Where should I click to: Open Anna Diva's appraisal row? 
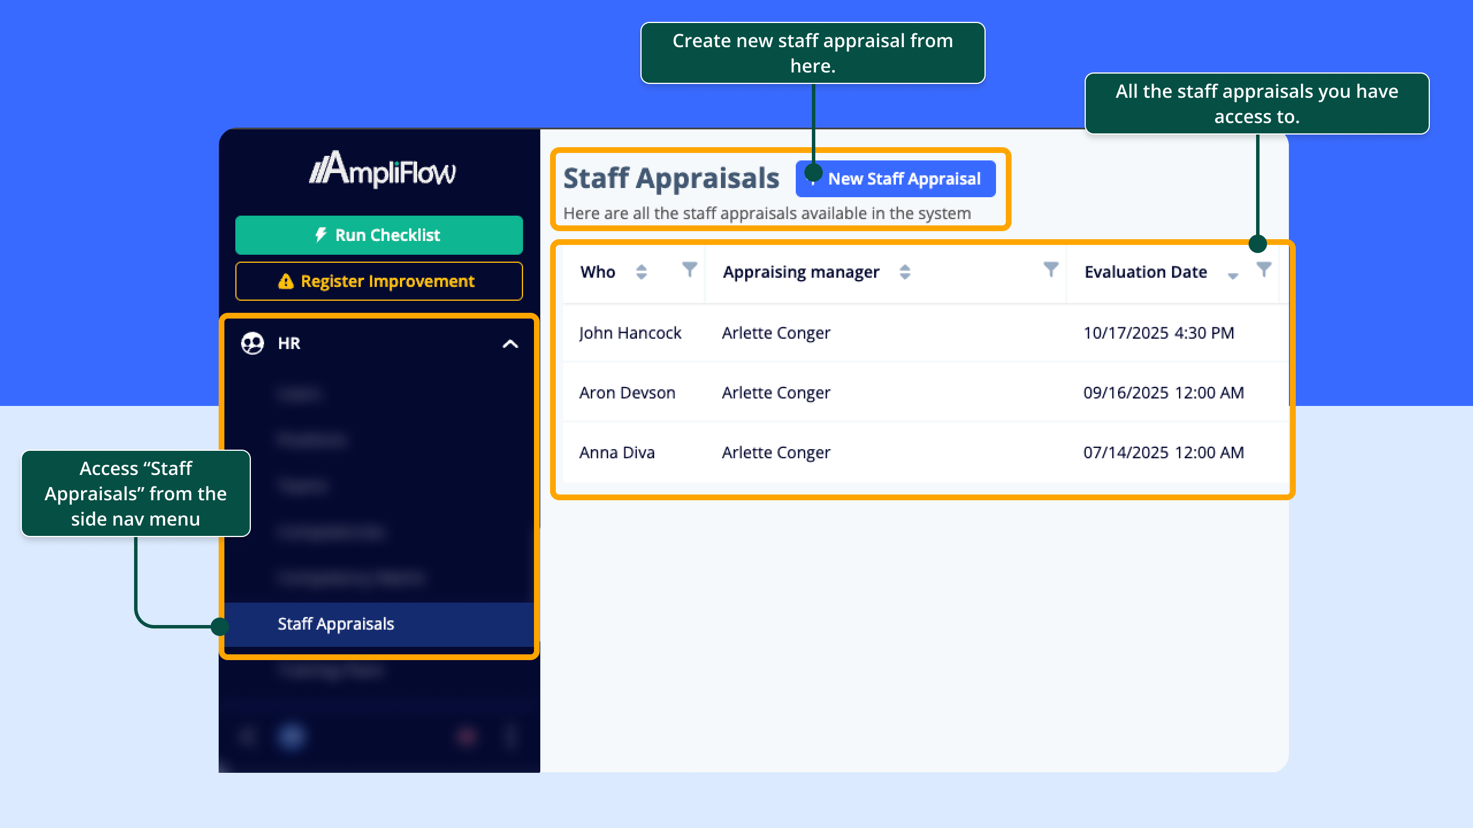pyautogui.click(x=617, y=453)
